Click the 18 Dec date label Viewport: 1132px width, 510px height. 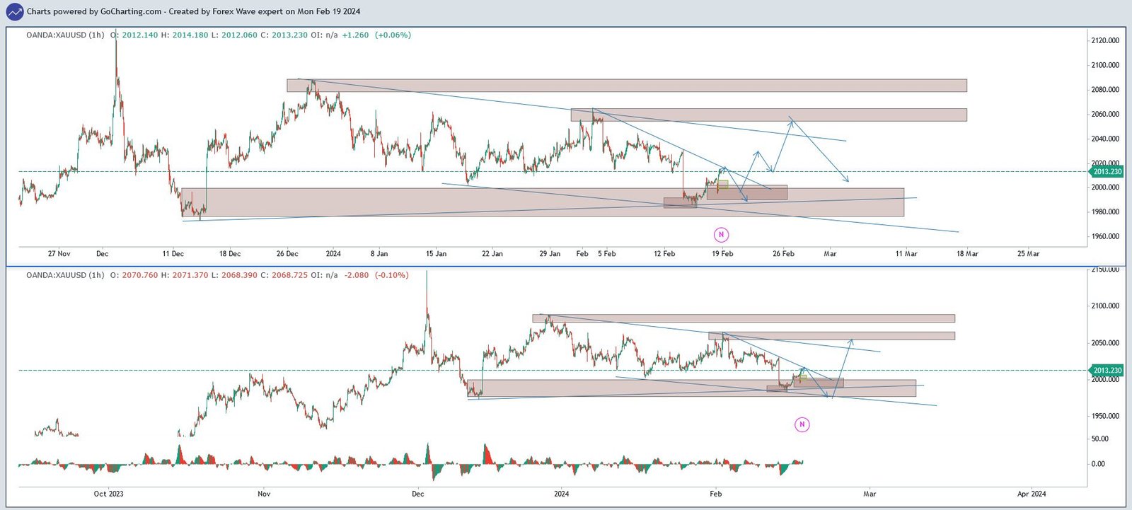click(230, 254)
